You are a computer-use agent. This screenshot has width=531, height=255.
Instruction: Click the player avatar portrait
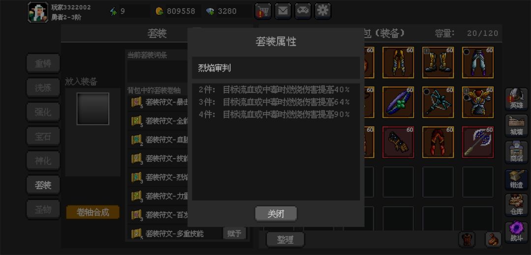tap(38, 12)
